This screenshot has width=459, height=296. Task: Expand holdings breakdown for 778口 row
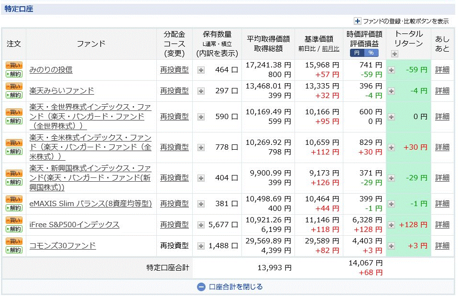point(201,147)
